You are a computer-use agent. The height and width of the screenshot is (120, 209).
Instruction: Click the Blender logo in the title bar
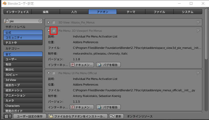tap(4, 3)
